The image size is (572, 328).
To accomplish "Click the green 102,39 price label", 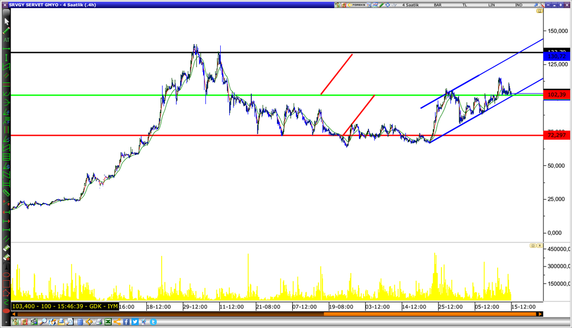I will point(557,94).
